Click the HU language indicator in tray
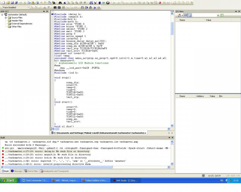 pos(221,180)
